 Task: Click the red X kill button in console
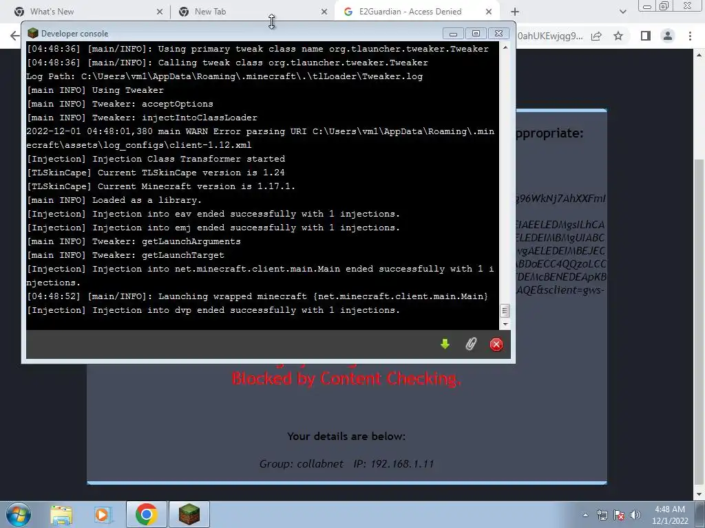point(496,344)
